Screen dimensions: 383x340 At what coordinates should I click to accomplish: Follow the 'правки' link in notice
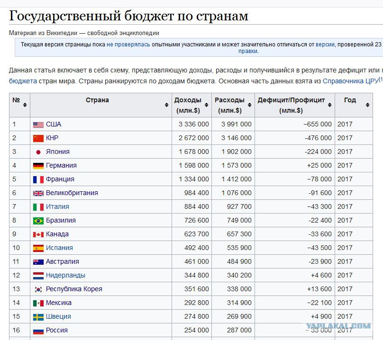click(248, 51)
